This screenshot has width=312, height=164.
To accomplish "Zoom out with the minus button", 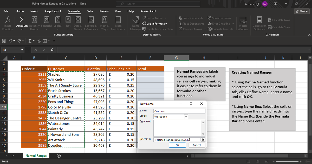I will [x=274, y=161].
